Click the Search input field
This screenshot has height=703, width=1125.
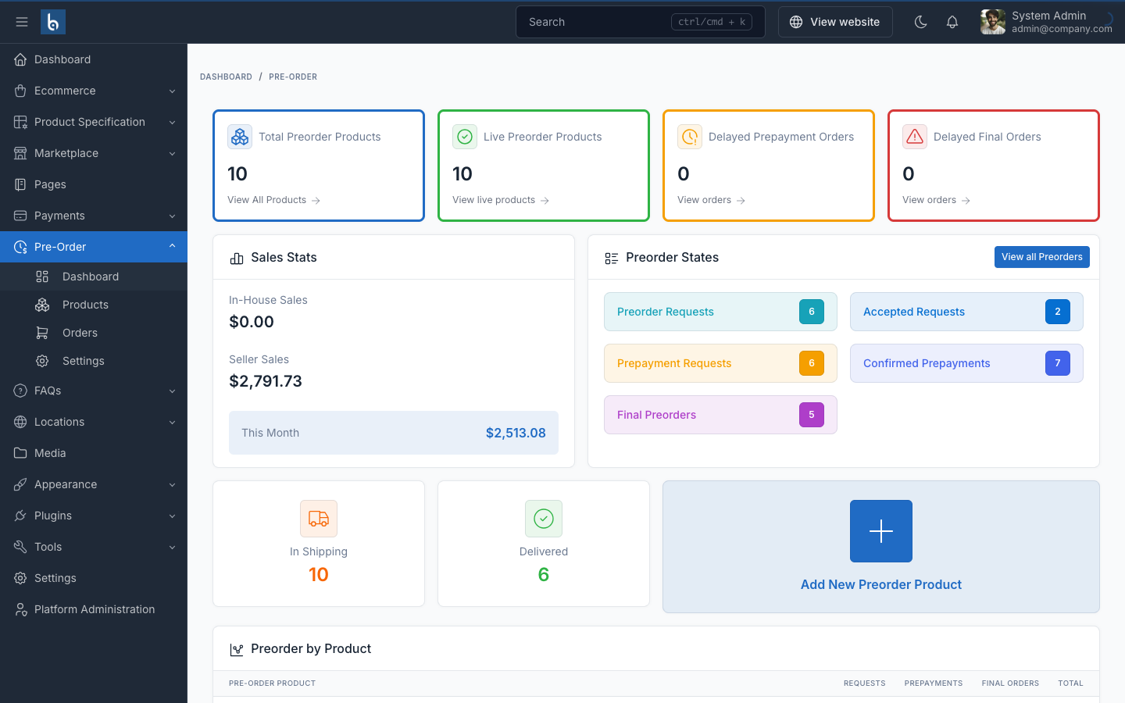594,22
